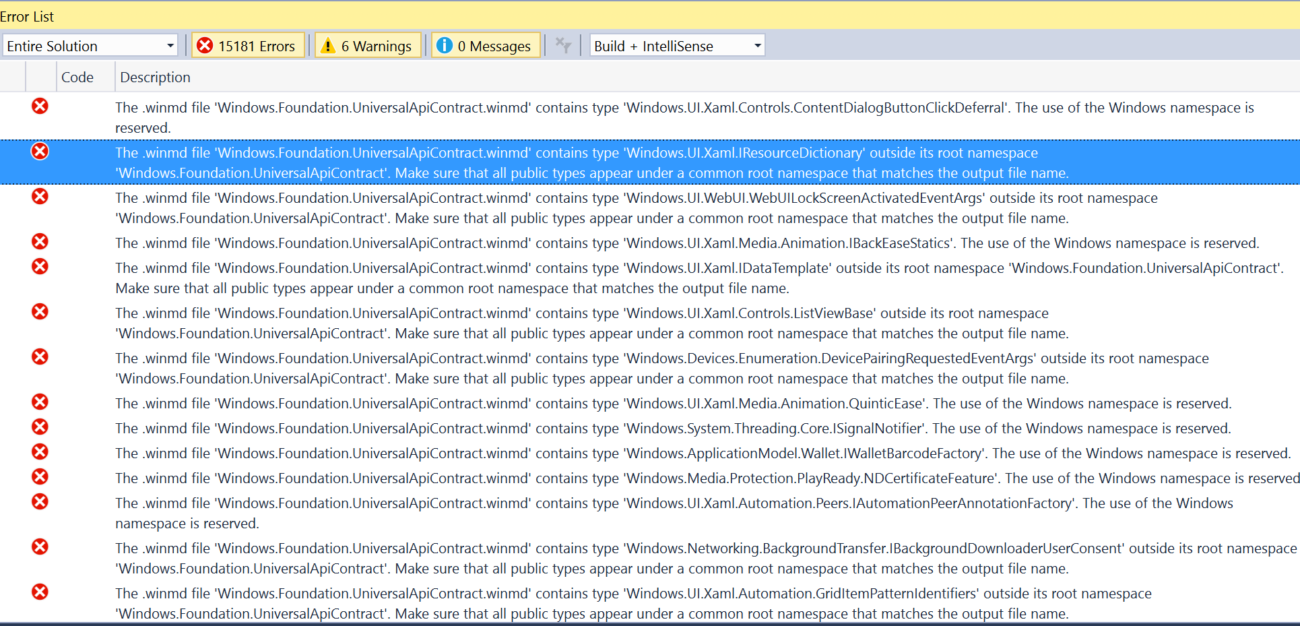The width and height of the screenshot is (1300, 626).
Task: Click error icon for IWalletBarcodeFactory row
Action: click(40, 451)
